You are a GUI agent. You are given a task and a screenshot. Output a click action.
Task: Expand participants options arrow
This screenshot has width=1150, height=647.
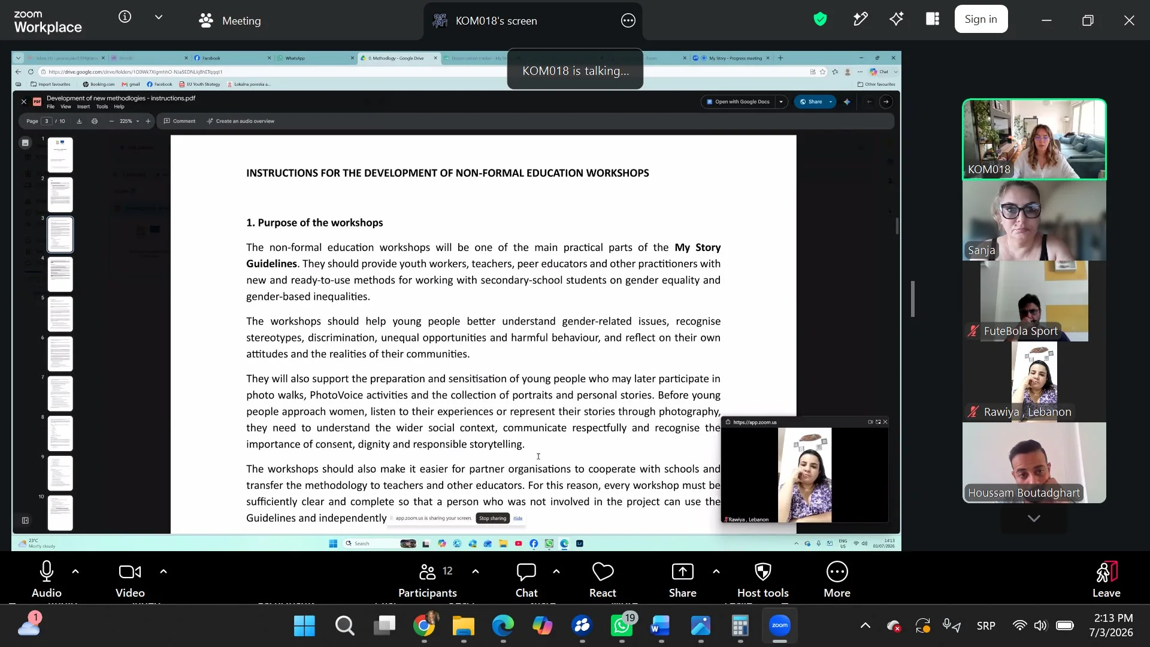[476, 572]
